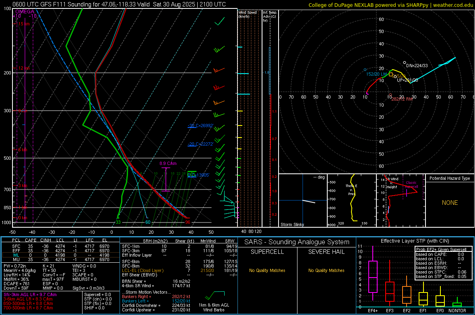Click the DCAPE = 761 value
Screen dimensions: 475x315
point(17,284)
